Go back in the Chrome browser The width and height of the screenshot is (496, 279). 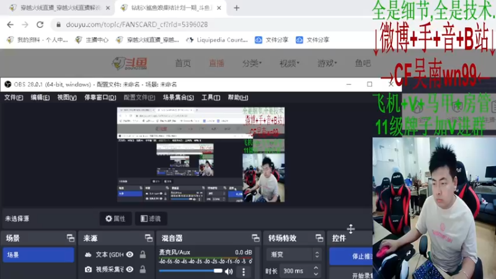point(10,25)
